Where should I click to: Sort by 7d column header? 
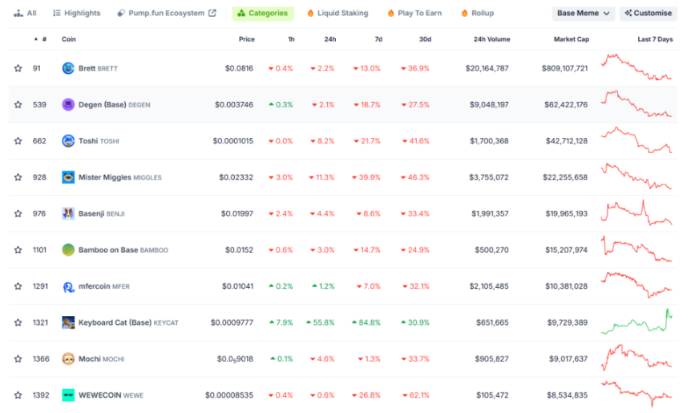pyautogui.click(x=378, y=39)
